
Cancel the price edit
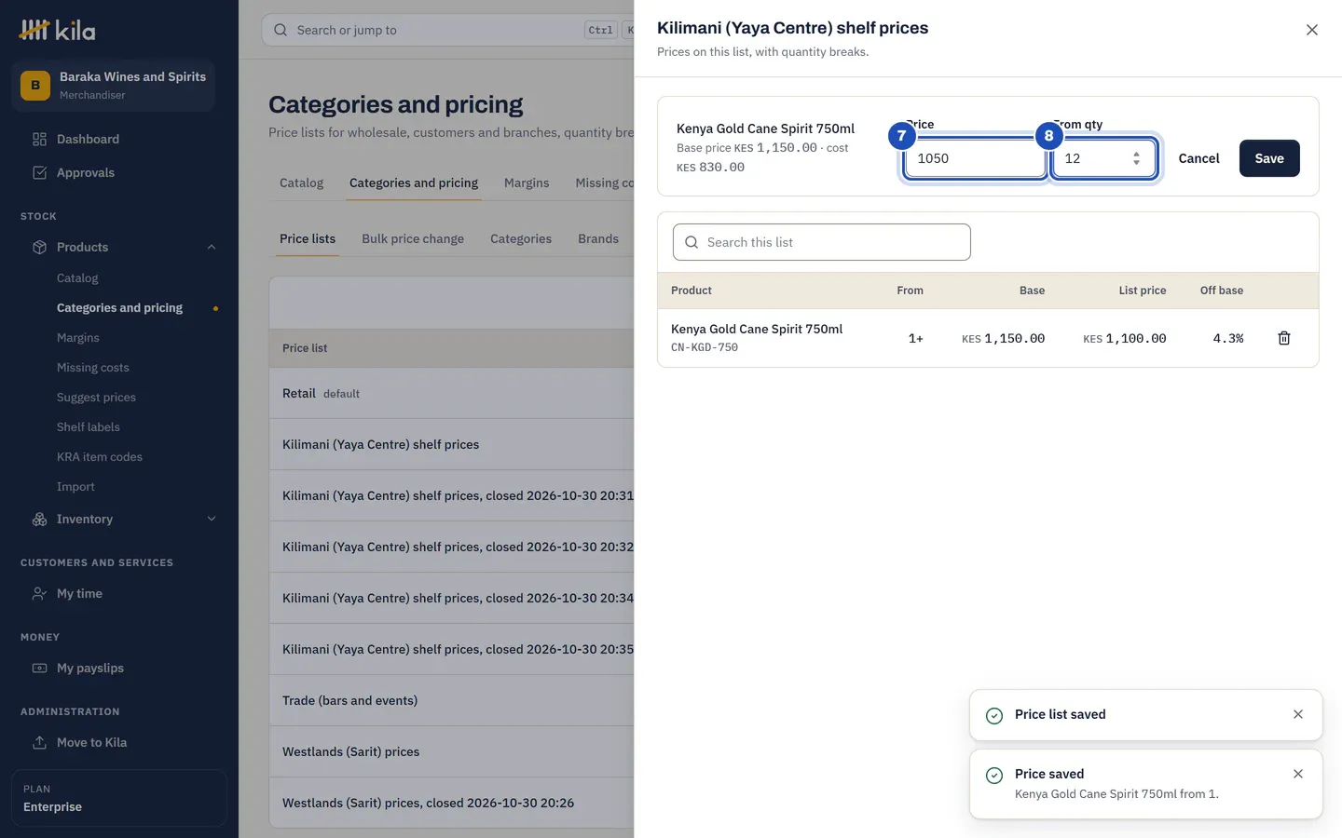(1198, 158)
